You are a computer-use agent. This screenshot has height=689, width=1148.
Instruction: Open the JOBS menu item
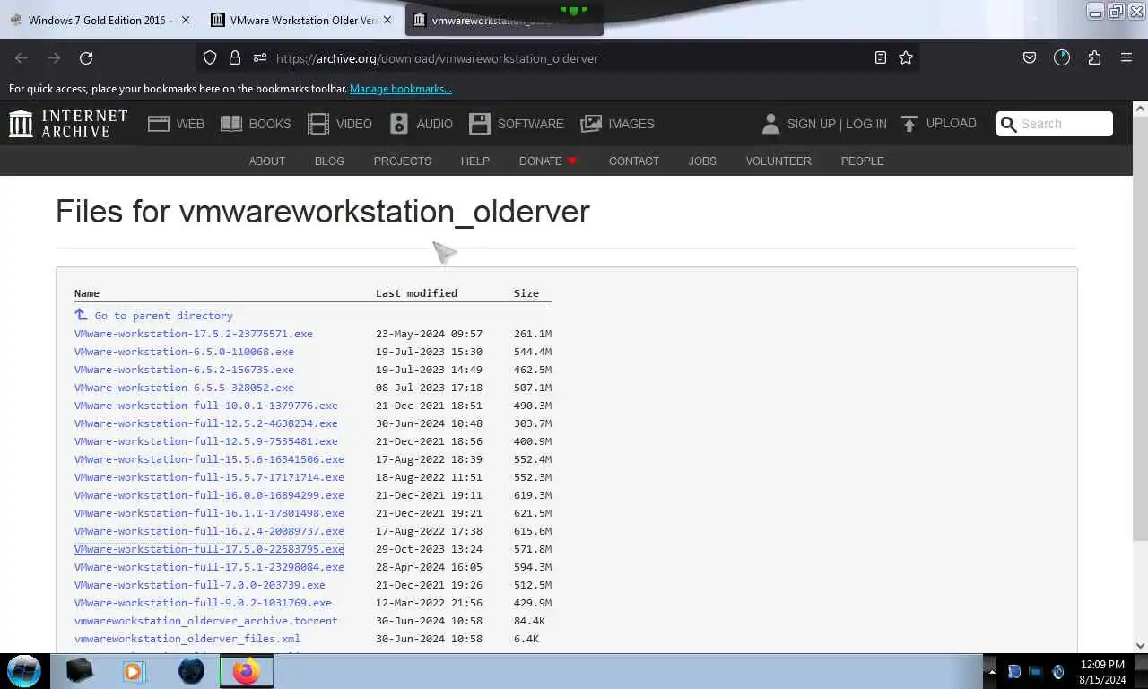pos(702,161)
